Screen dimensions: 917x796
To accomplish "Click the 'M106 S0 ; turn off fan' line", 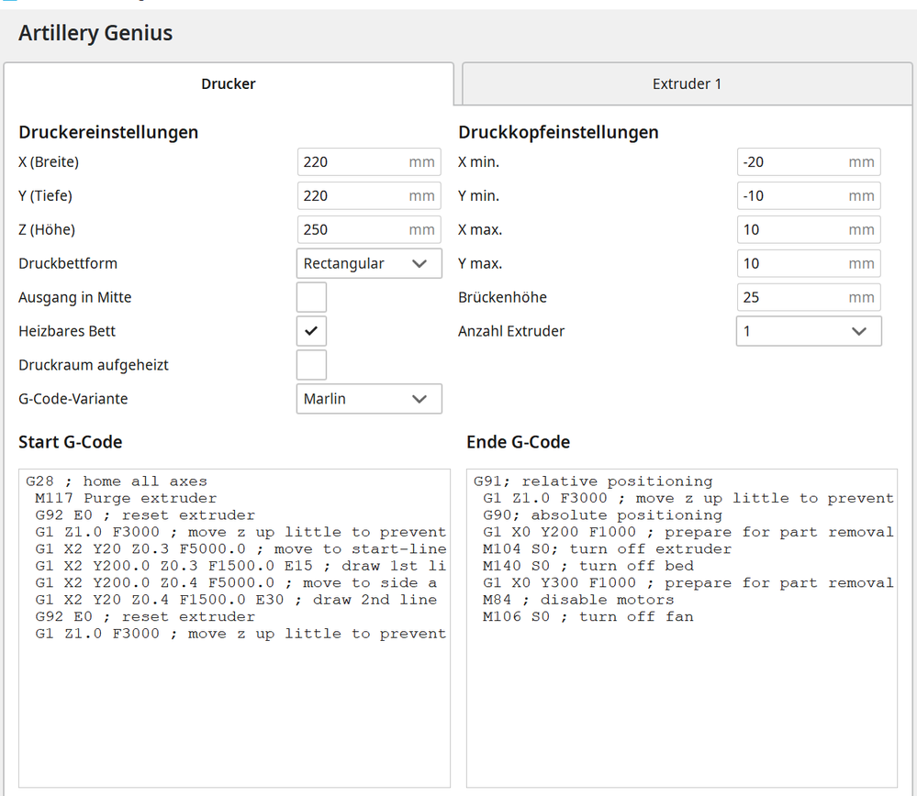I will (x=588, y=617).
